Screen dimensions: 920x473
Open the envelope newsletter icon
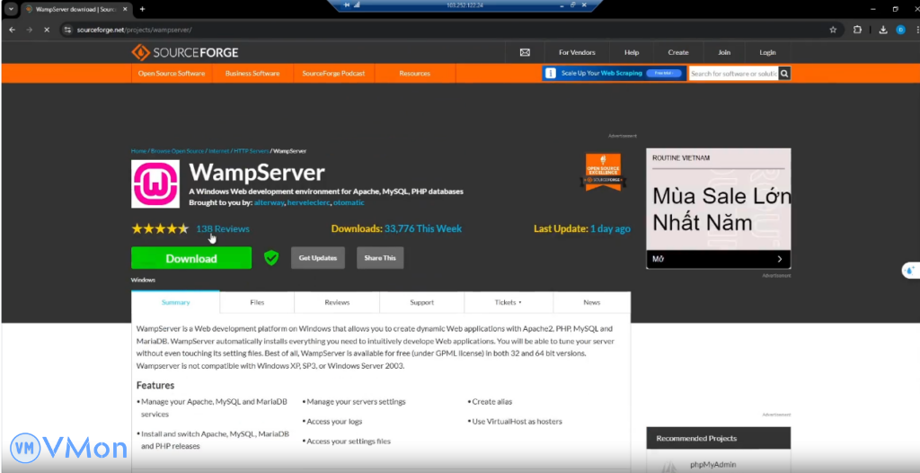click(525, 52)
